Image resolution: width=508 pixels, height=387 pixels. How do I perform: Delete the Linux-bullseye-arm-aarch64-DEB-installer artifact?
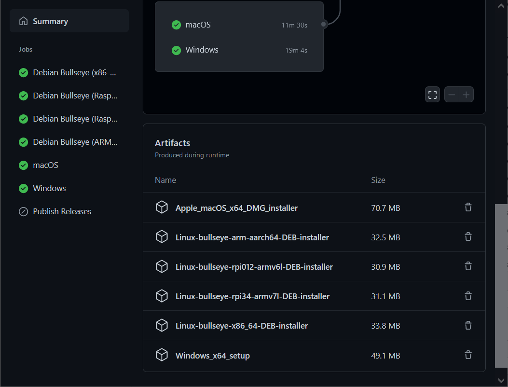(468, 237)
